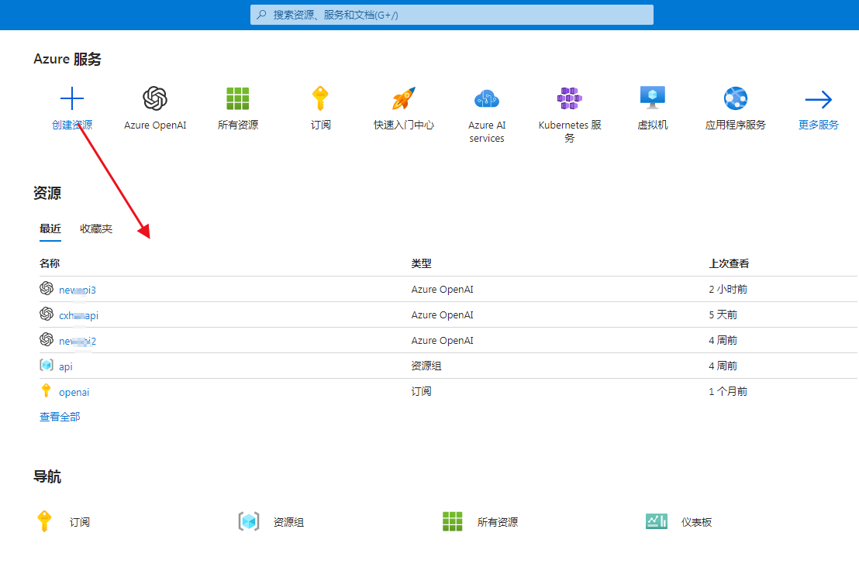This screenshot has width=859, height=567.
Task: Click the '5 天前' last viewed cell
Action: [x=723, y=314]
